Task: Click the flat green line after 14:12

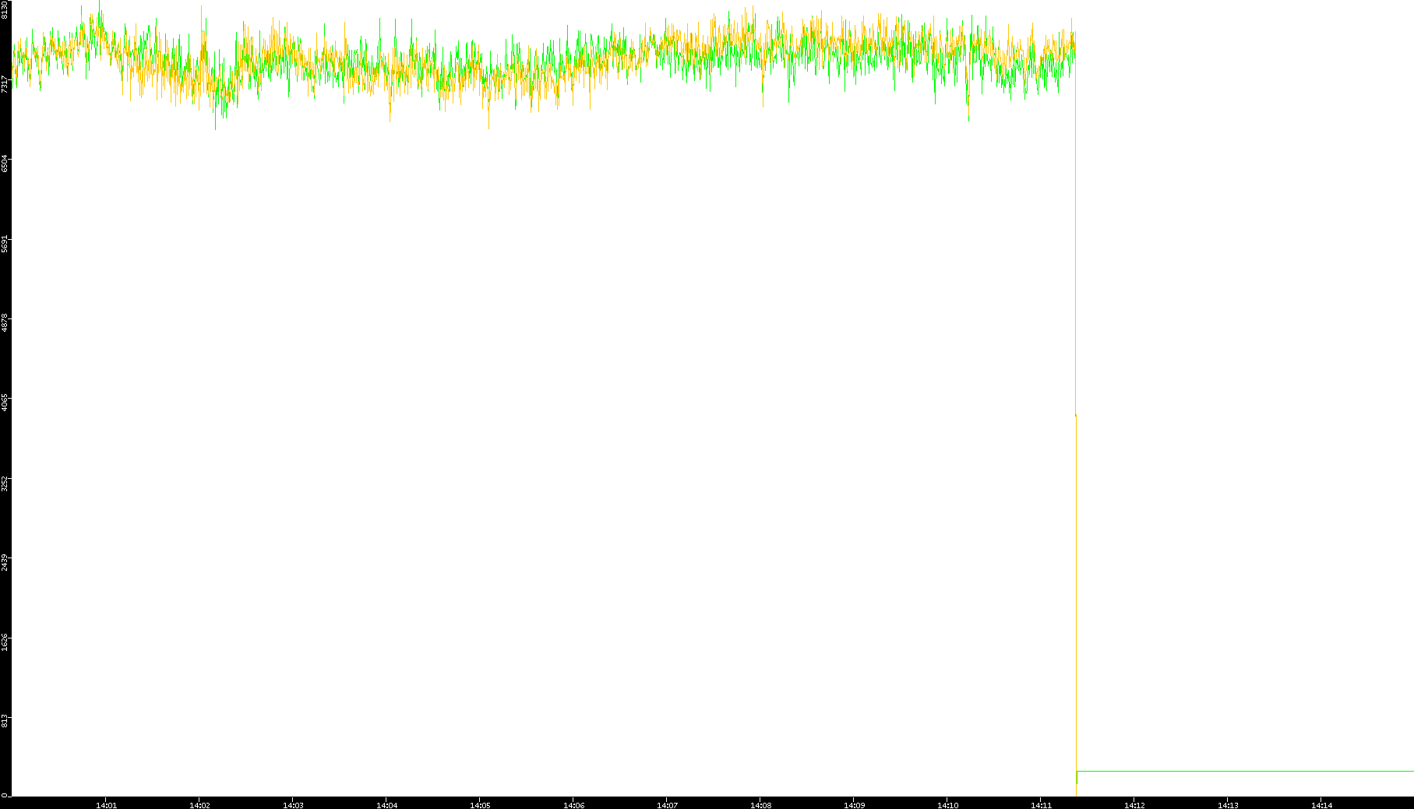Action: coord(1247,771)
